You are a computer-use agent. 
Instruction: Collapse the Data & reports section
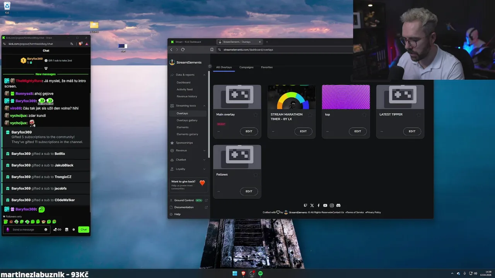[204, 75]
